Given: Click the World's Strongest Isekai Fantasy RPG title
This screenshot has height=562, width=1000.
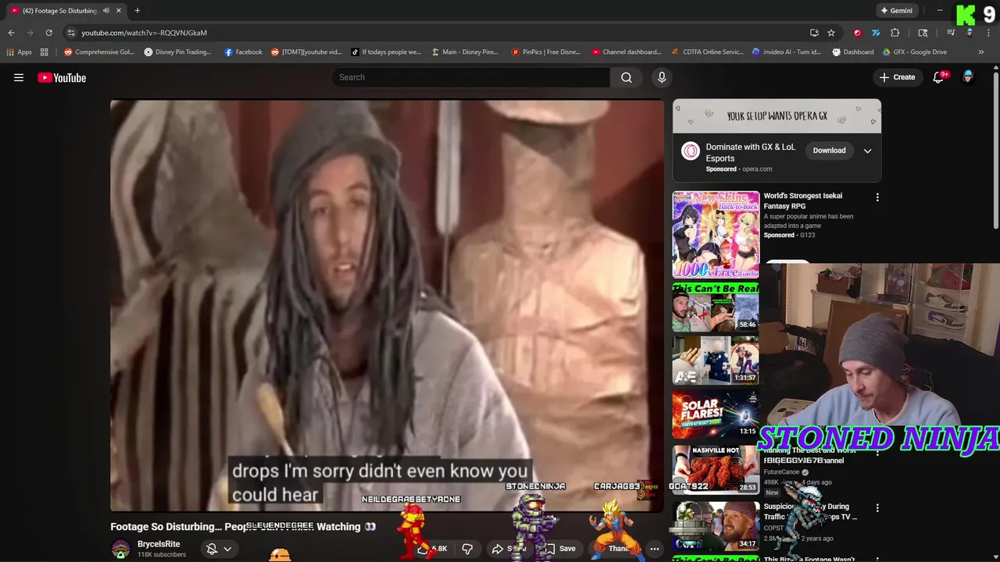Looking at the screenshot, I should (802, 201).
